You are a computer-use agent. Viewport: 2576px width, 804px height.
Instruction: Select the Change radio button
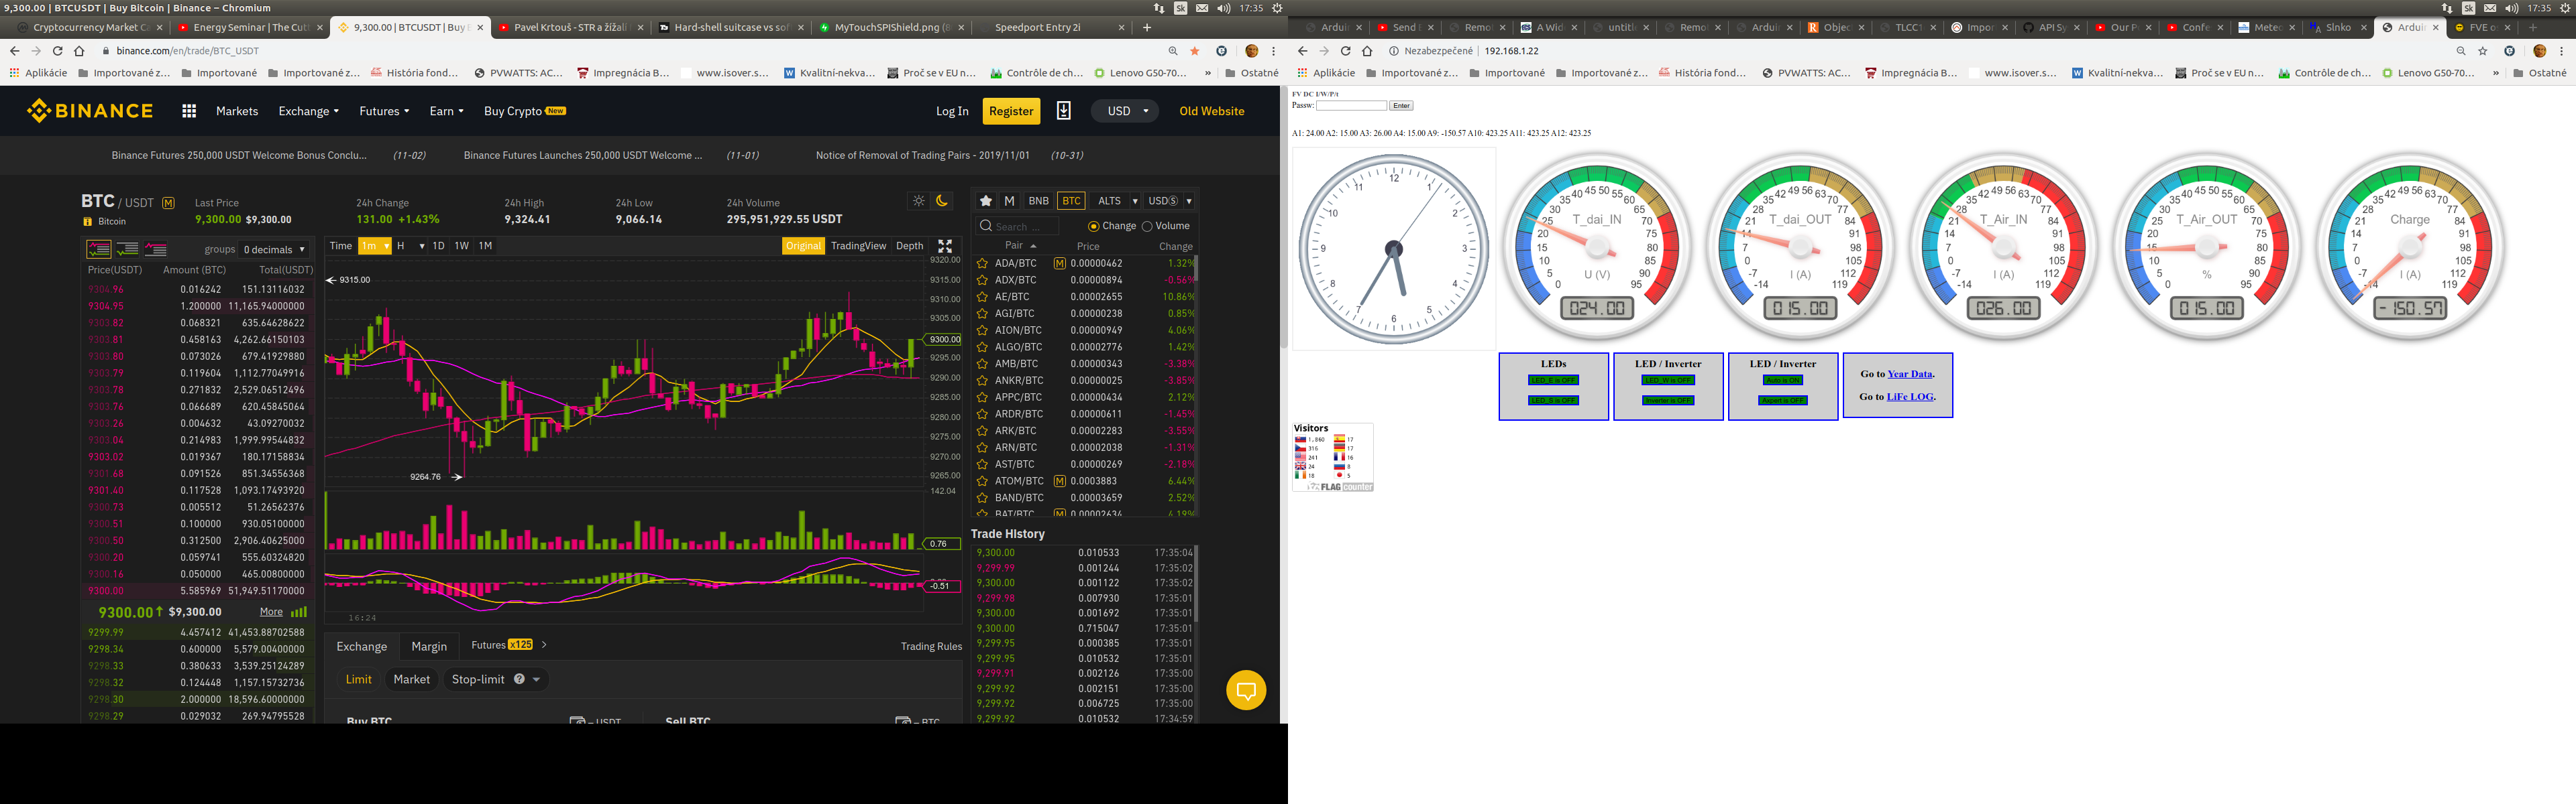[1093, 226]
